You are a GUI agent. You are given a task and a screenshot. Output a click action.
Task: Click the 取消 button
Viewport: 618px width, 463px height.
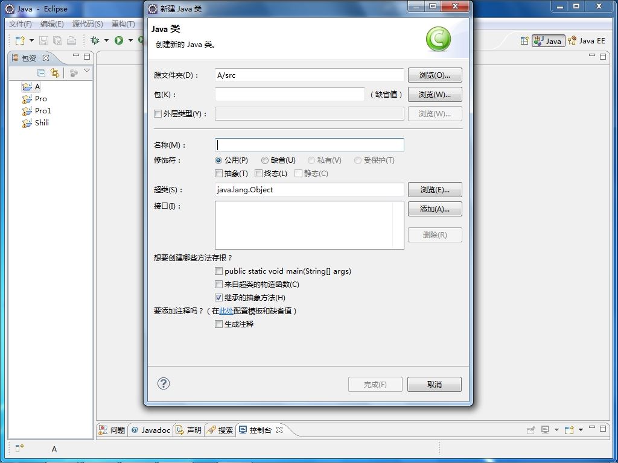(x=435, y=384)
